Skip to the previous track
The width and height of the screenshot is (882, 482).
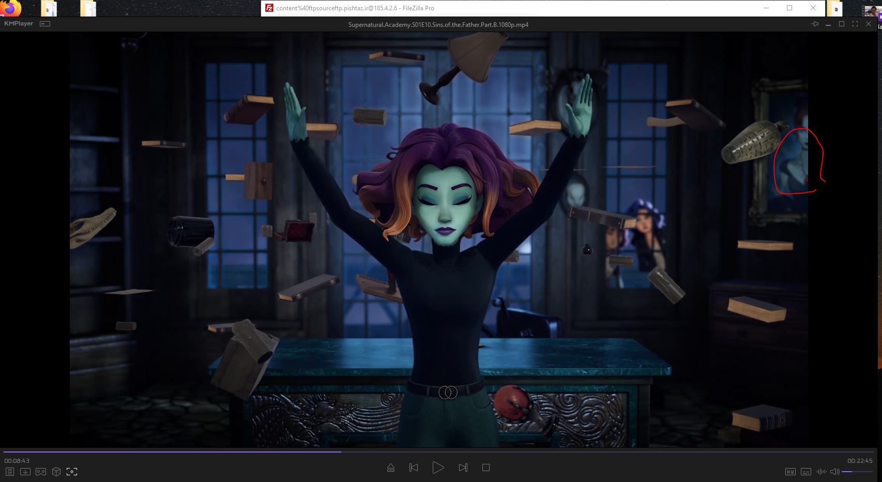(x=414, y=468)
